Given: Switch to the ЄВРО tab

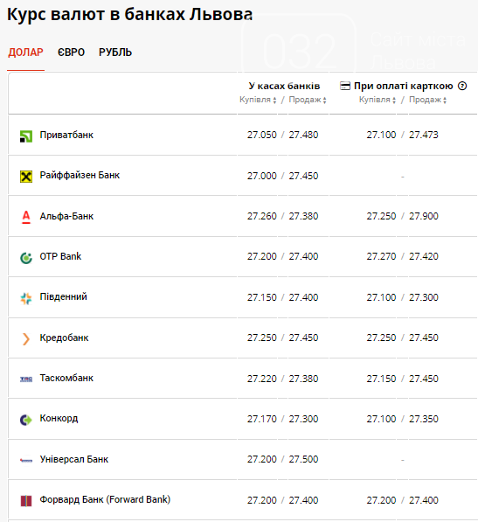Looking at the screenshot, I should [x=71, y=52].
